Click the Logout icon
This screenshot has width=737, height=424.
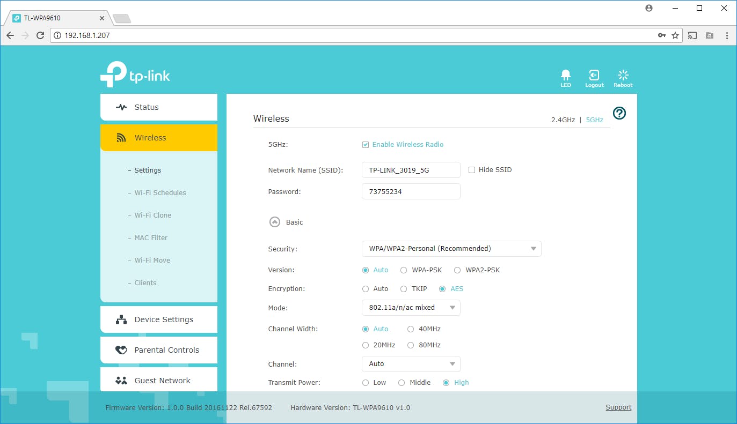point(594,75)
